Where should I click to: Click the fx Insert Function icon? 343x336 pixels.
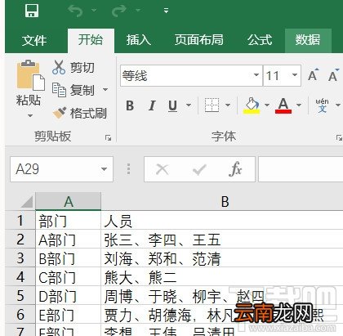coord(235,169)
